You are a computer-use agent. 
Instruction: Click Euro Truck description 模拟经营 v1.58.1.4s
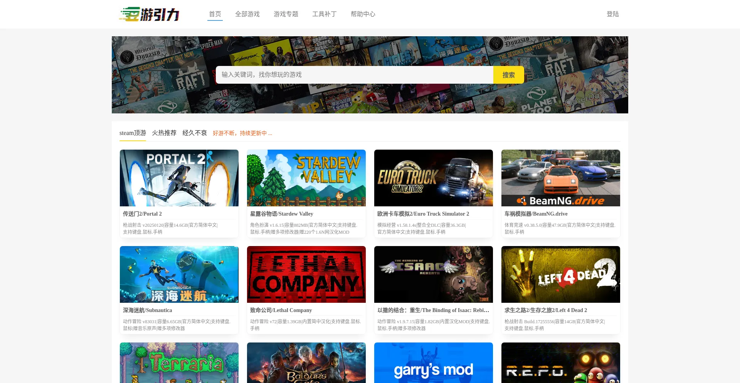(422, 228)
